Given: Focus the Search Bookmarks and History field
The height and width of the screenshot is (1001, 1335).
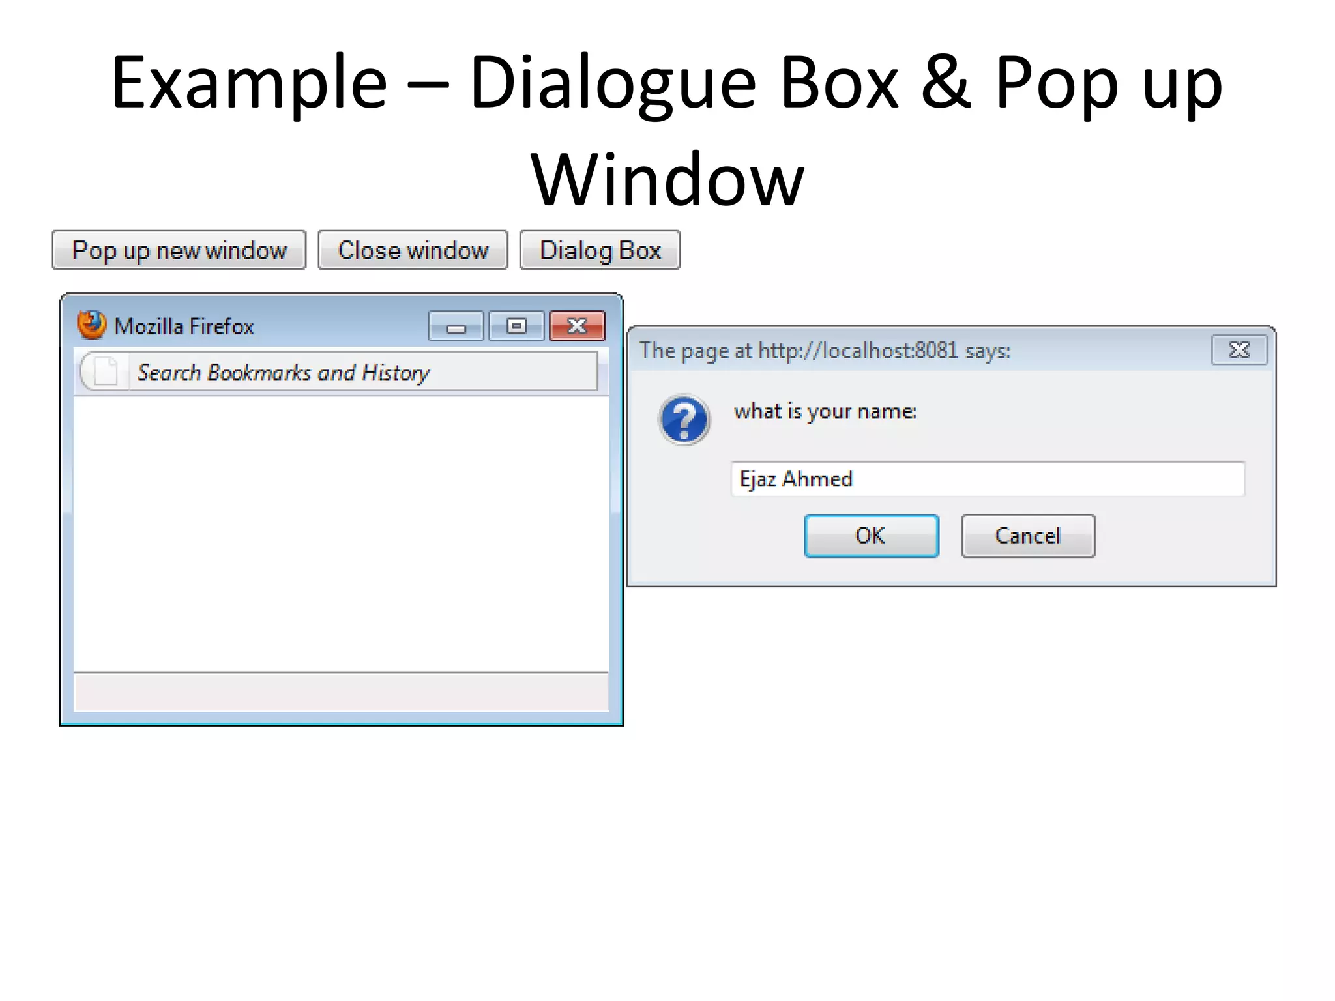Looking at the screenshot, I should click(362, 372).
